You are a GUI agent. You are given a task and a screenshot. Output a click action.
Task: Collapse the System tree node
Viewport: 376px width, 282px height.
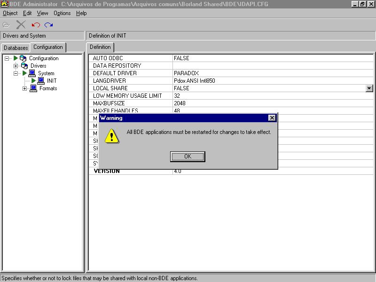pos(16,73)
